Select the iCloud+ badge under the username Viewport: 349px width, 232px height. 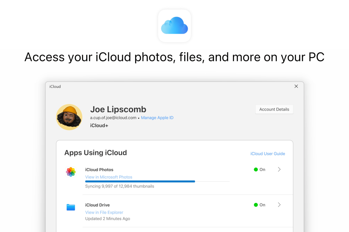pyautogui.click(x=99, y=125)
